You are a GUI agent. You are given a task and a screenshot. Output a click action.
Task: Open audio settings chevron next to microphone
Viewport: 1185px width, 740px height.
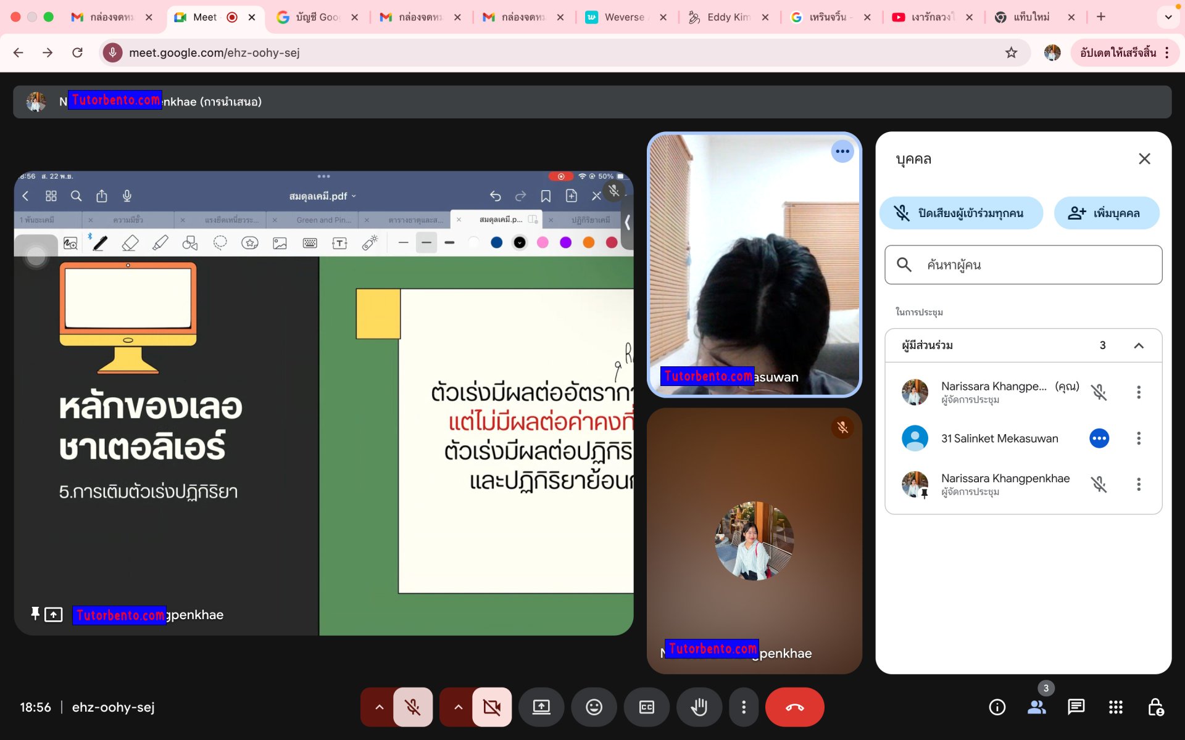tap(379, 707)
